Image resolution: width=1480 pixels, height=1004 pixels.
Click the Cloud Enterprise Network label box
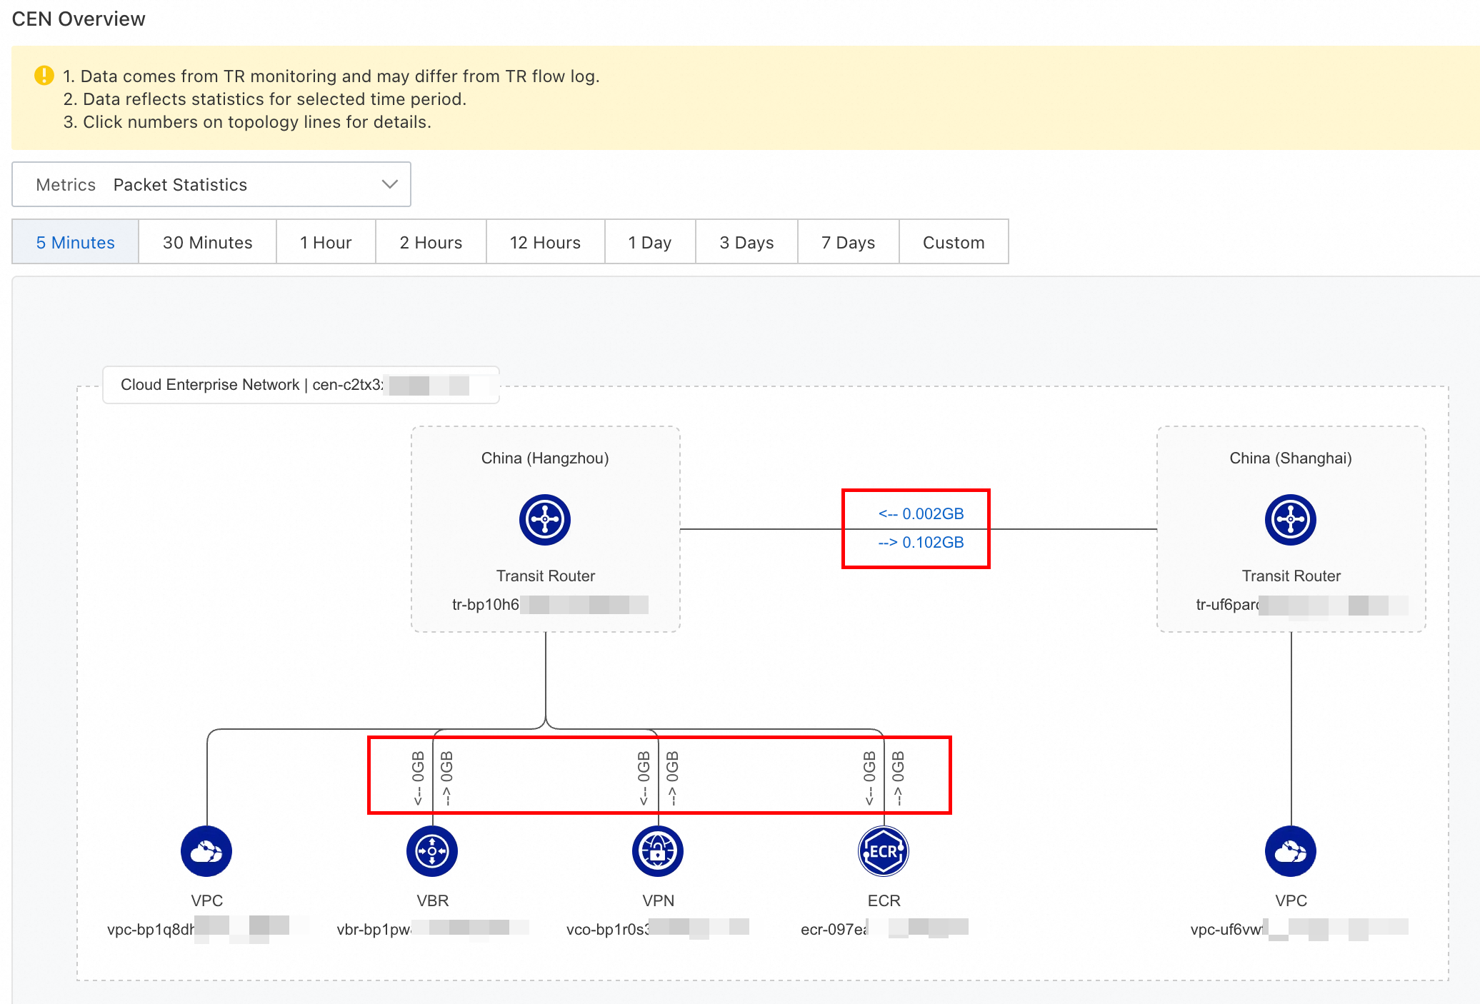[x=300, y=385]
